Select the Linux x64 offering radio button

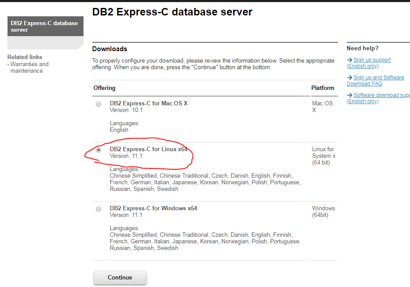click(x=98, y=150)
